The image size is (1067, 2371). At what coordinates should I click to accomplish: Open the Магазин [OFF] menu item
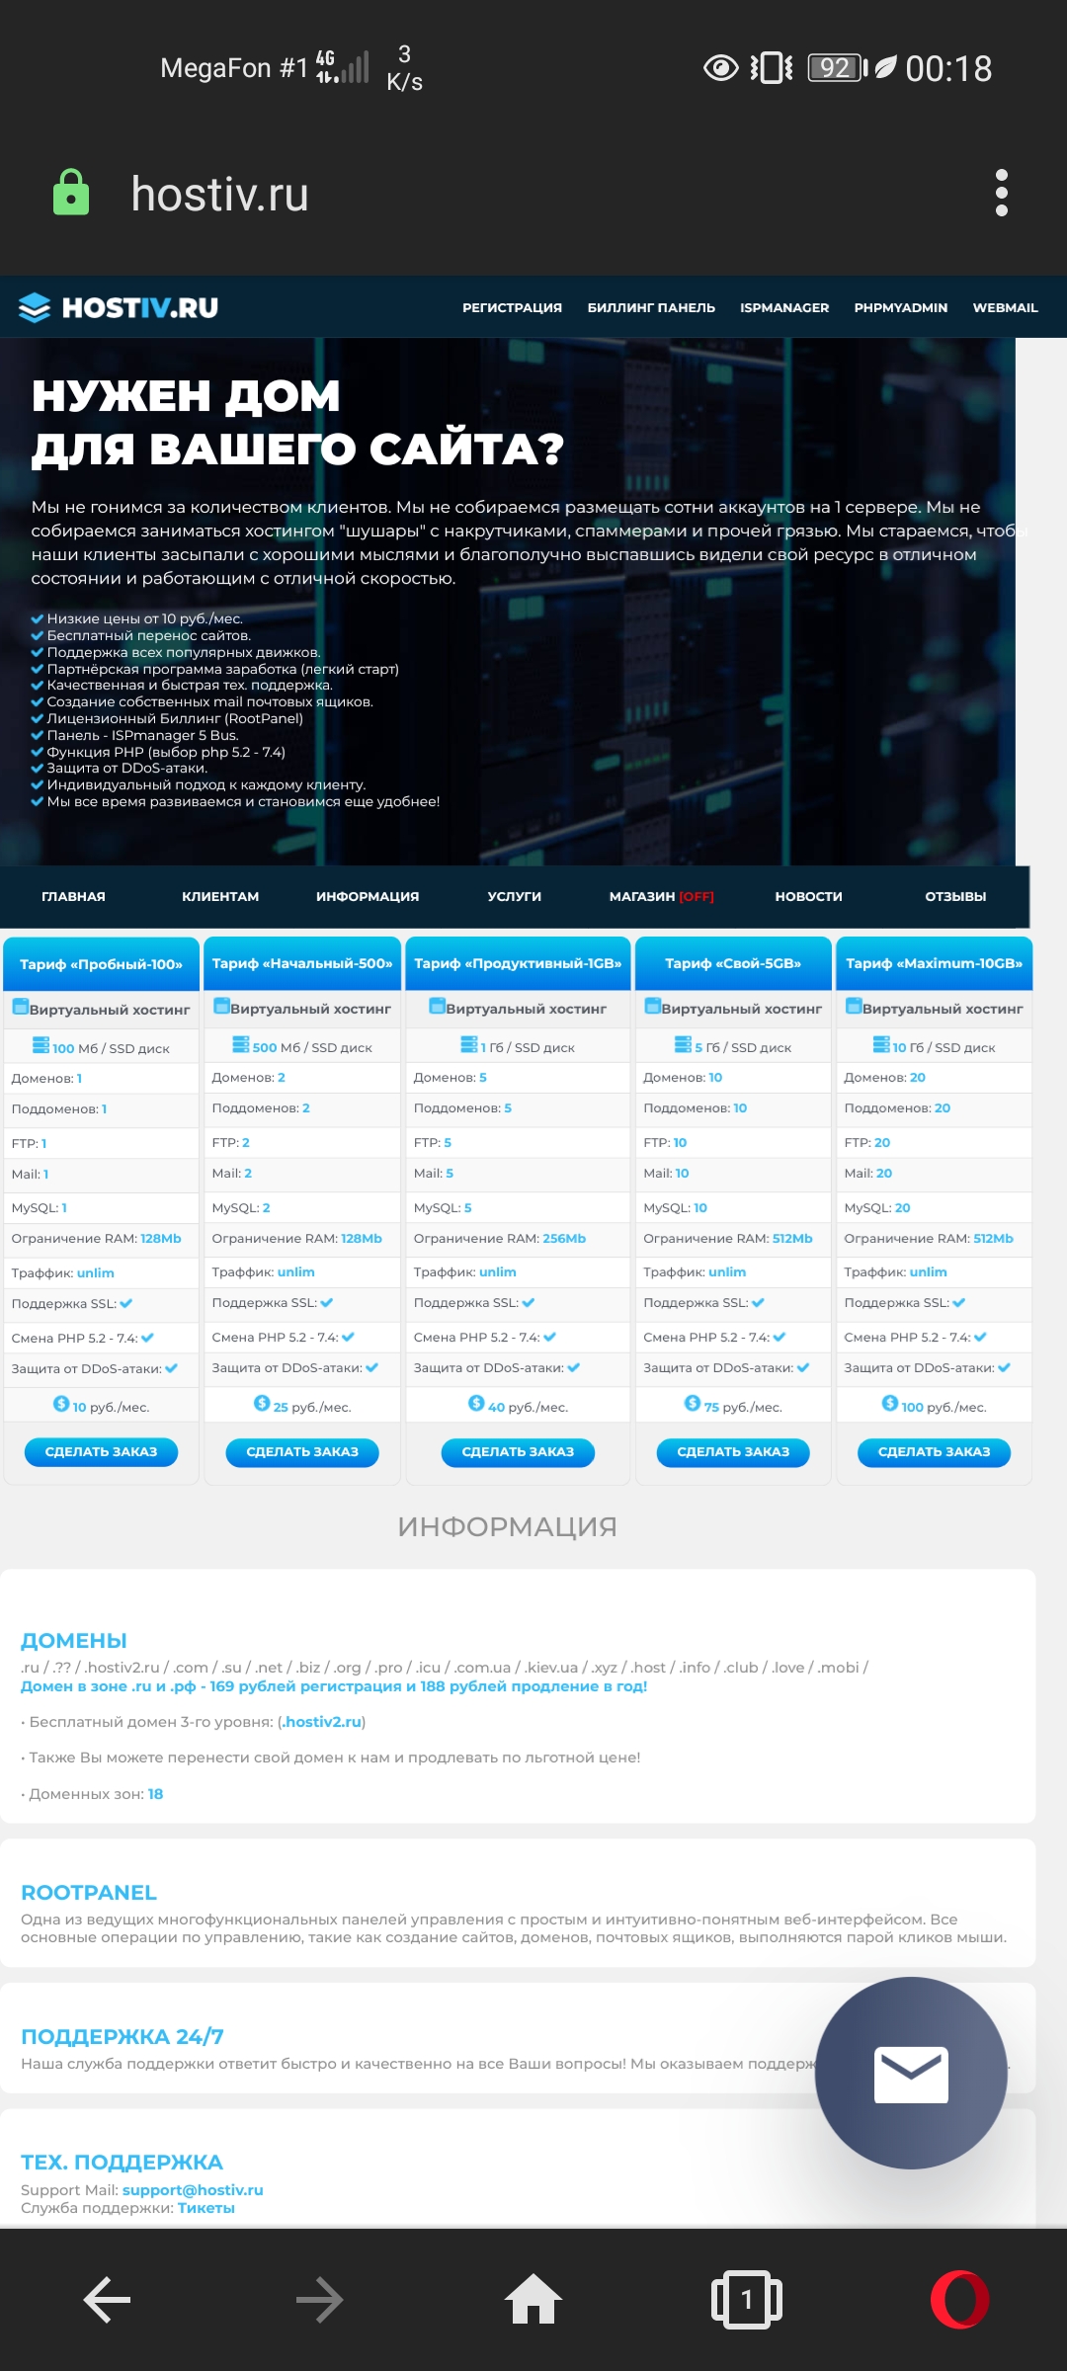(x=661, y=896)
